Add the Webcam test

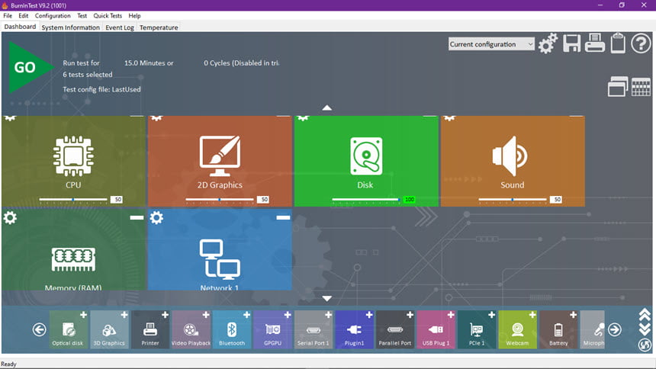[532, 315]
